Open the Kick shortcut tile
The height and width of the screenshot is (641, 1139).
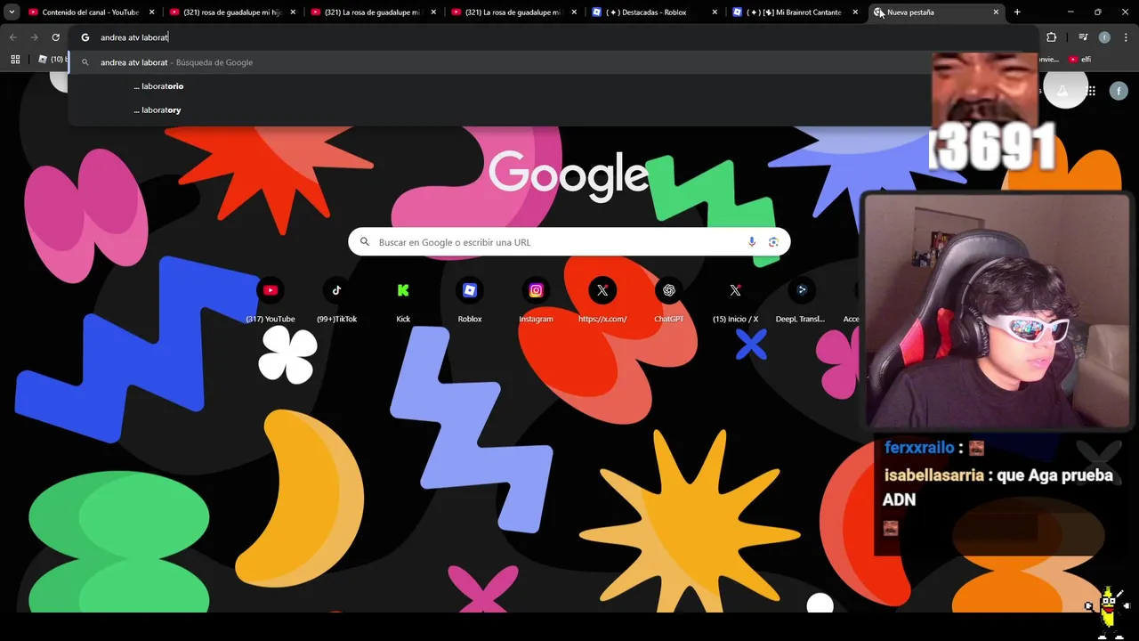click(403, 300)
